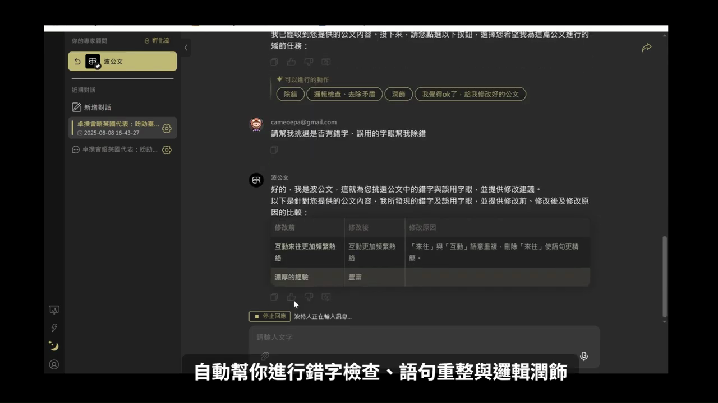718x403 pixels.
Task: Open feedback icon below the comparison table
Action: tap(326, 297)
